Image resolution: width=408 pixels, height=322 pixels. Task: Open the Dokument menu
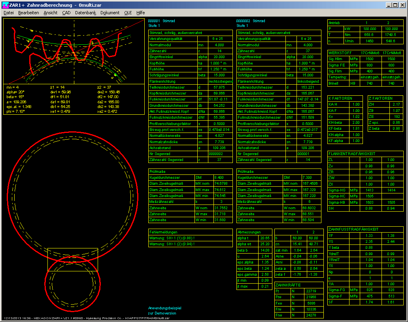tap(110, 13)
